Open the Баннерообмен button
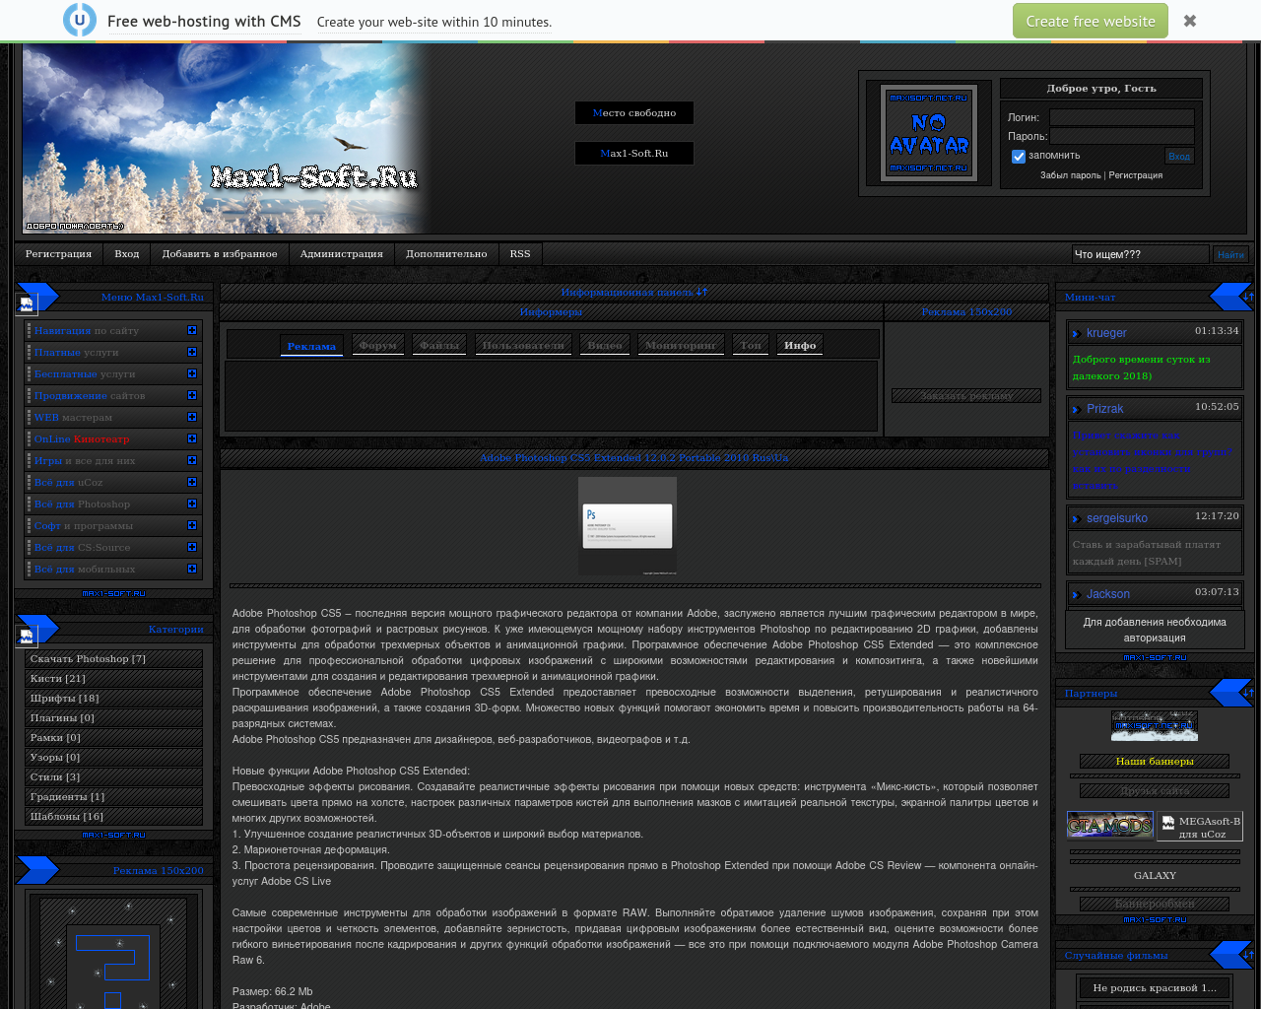1261x1009 pixels. pos(1155,904)
